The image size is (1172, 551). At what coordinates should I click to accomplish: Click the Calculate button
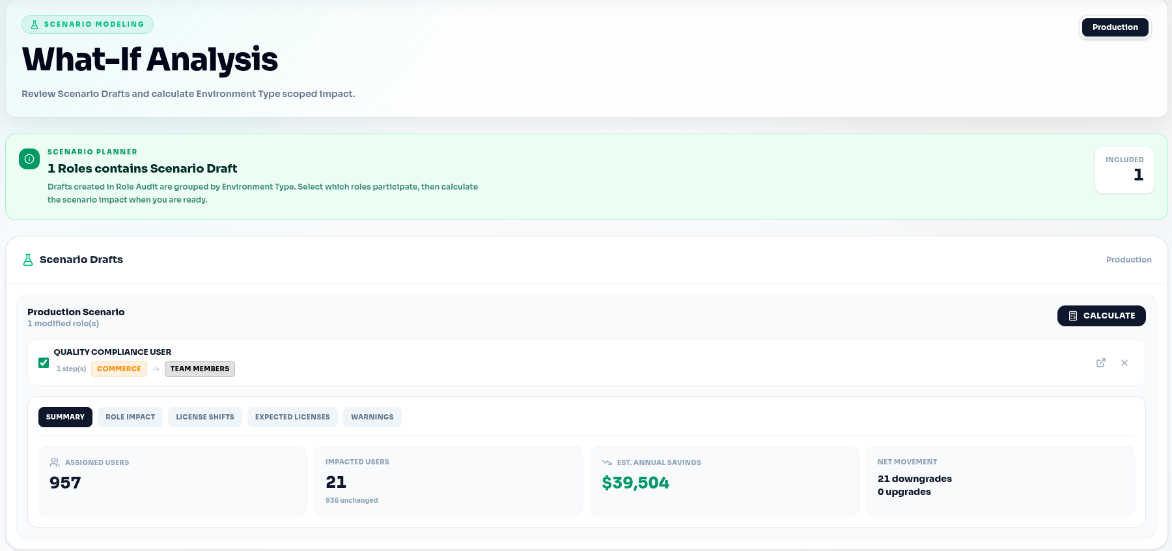coord(1101,316)
